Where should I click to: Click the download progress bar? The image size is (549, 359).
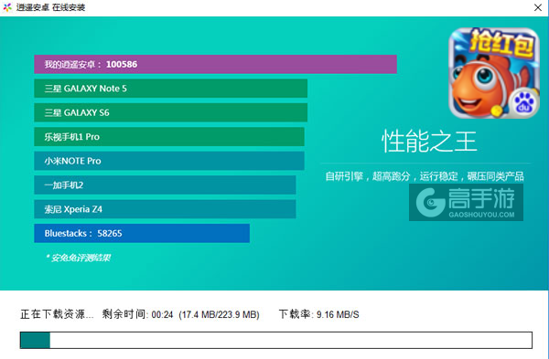276,340
